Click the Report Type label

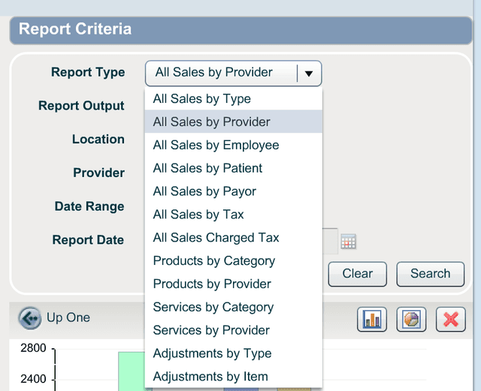(x=88, y=72)
